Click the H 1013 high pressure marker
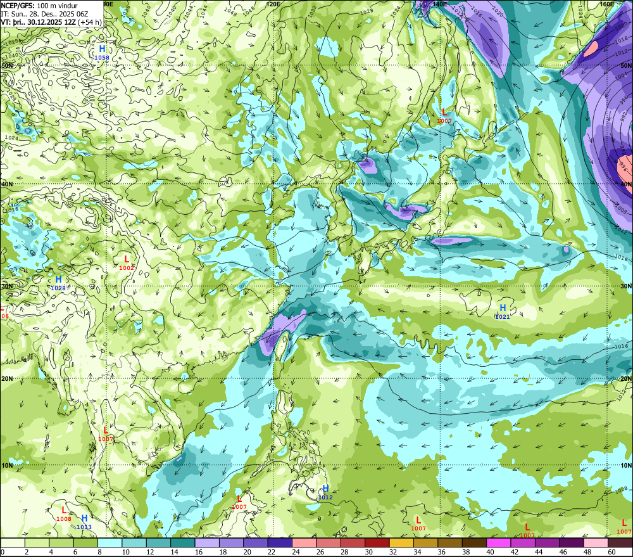Image resolution: width=633 pixels, height=557 pixels. (x=84, y=522)
